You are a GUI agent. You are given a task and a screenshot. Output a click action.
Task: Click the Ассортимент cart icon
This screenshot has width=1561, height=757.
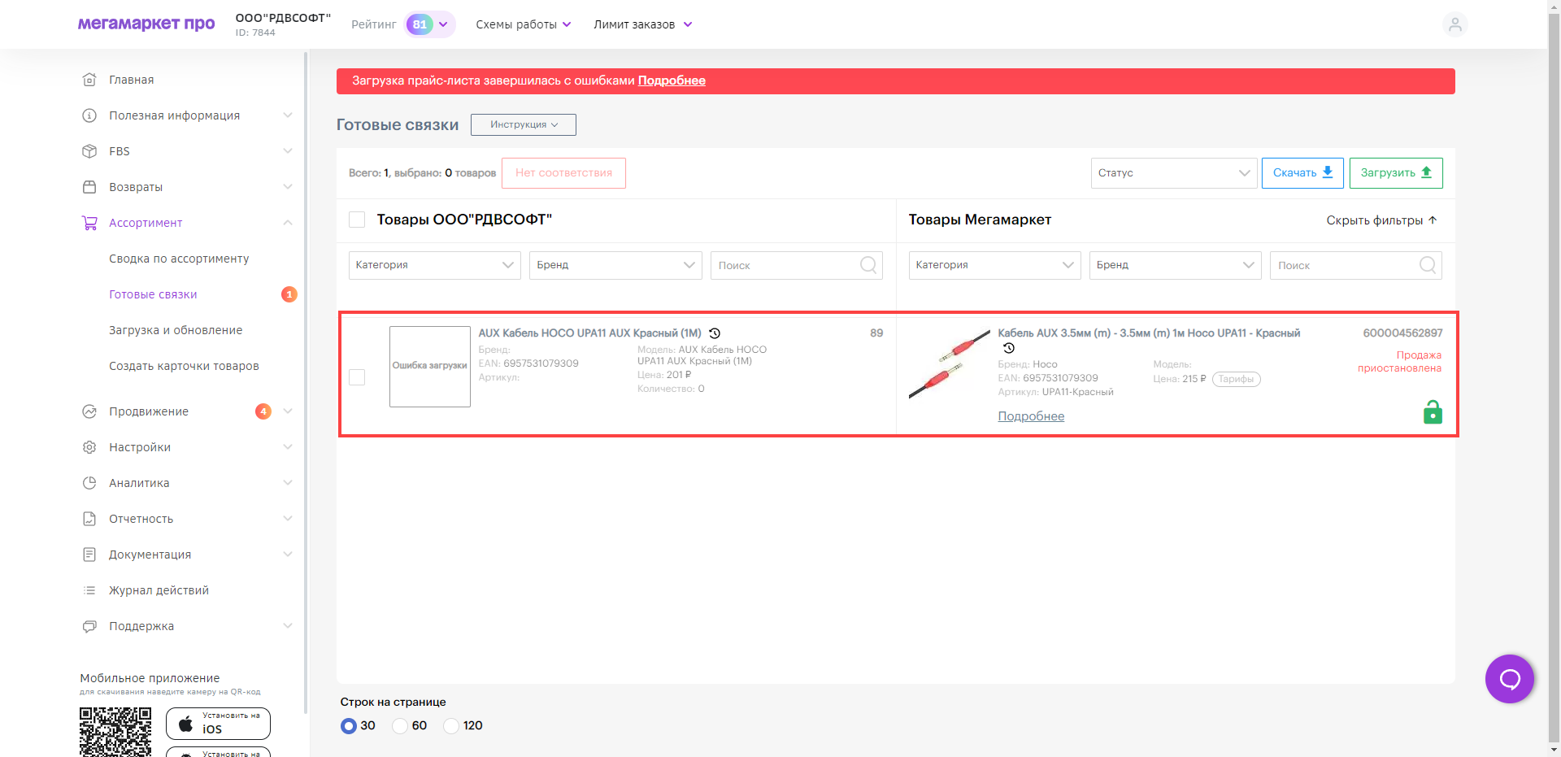[x=89, y=223]
